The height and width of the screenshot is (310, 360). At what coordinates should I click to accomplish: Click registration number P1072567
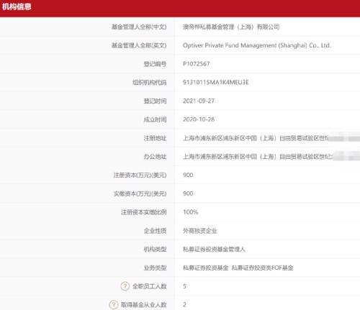[197, 64]
